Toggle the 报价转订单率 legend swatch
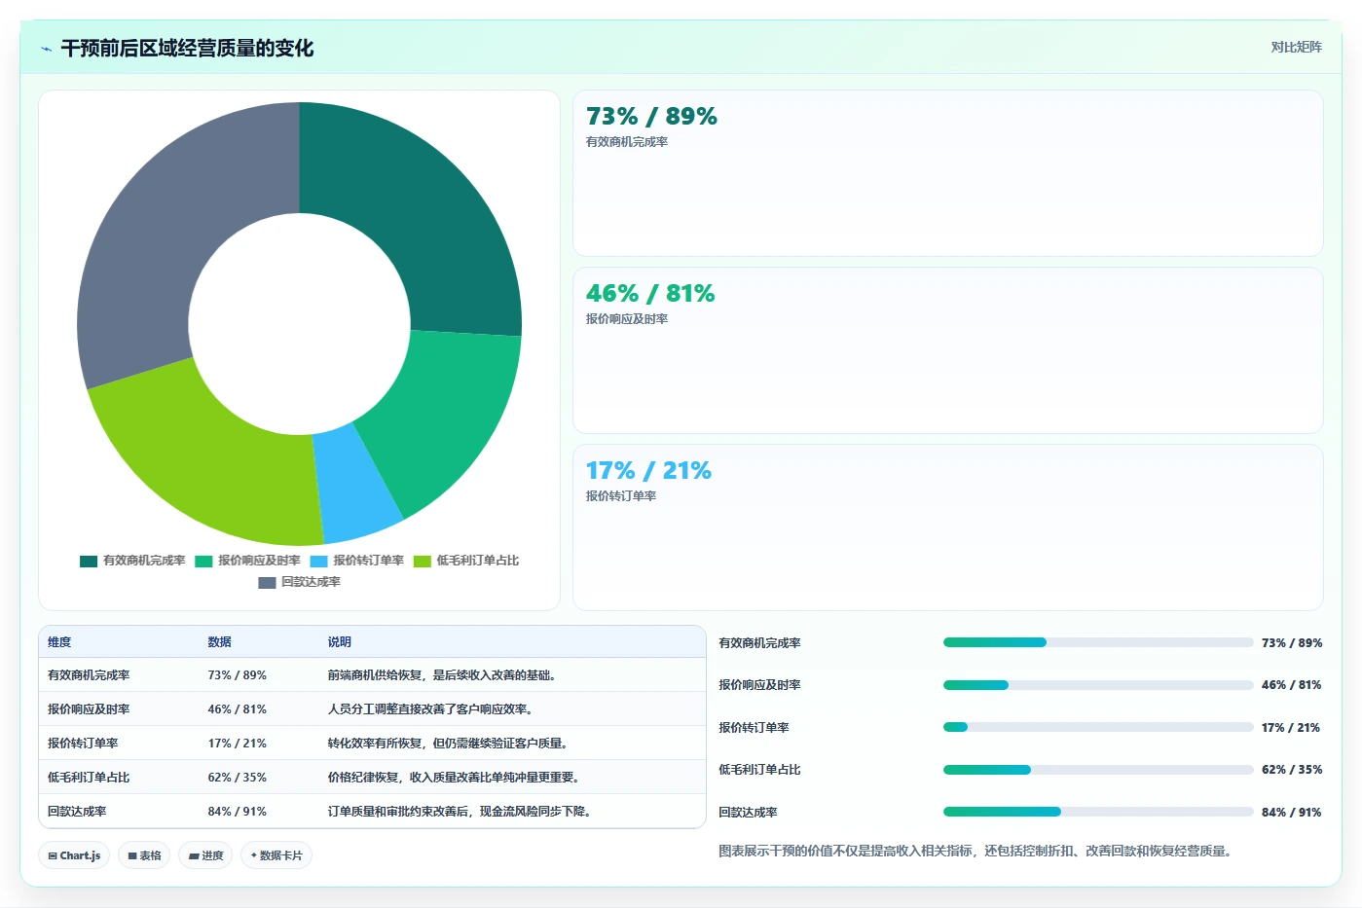 (x=318, y=561)
